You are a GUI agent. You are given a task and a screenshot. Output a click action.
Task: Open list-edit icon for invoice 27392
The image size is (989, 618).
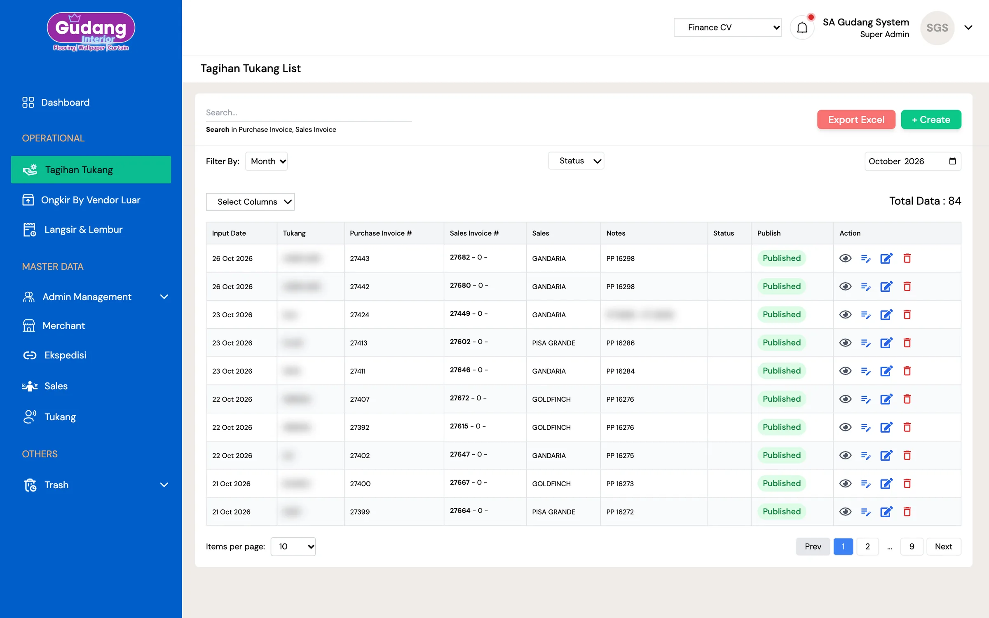866,427
